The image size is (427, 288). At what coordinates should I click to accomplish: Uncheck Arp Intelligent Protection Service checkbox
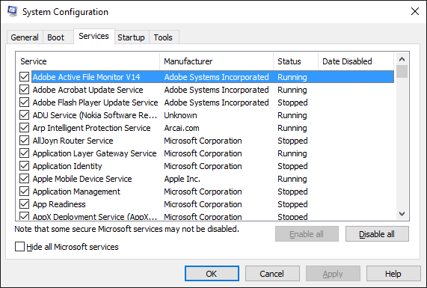(x=24, y=128)
